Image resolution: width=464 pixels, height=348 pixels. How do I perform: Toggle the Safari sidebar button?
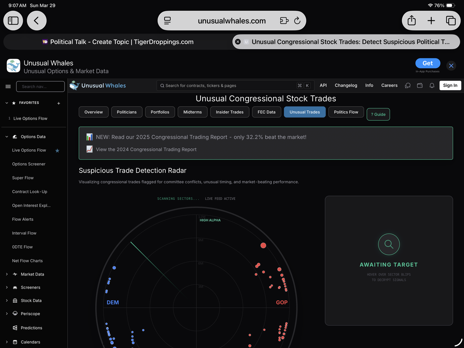tap(13, 21)
